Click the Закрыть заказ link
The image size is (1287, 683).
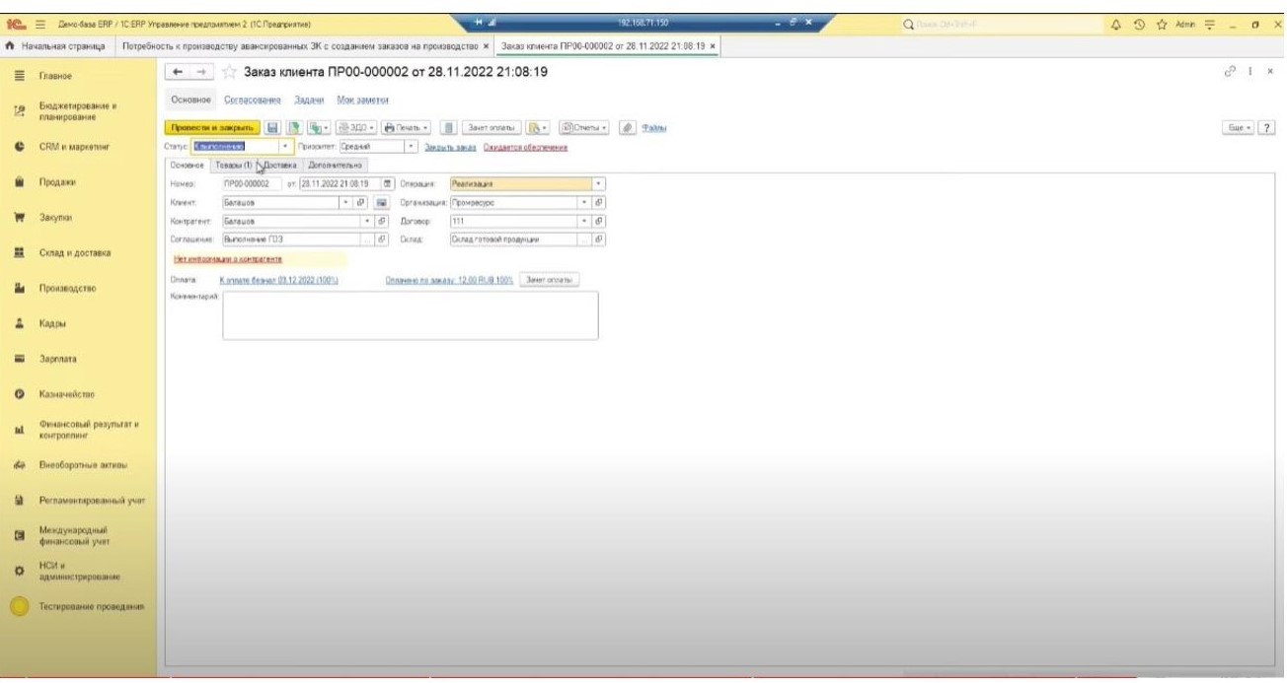pyautogui.click(x=450, y=147)
